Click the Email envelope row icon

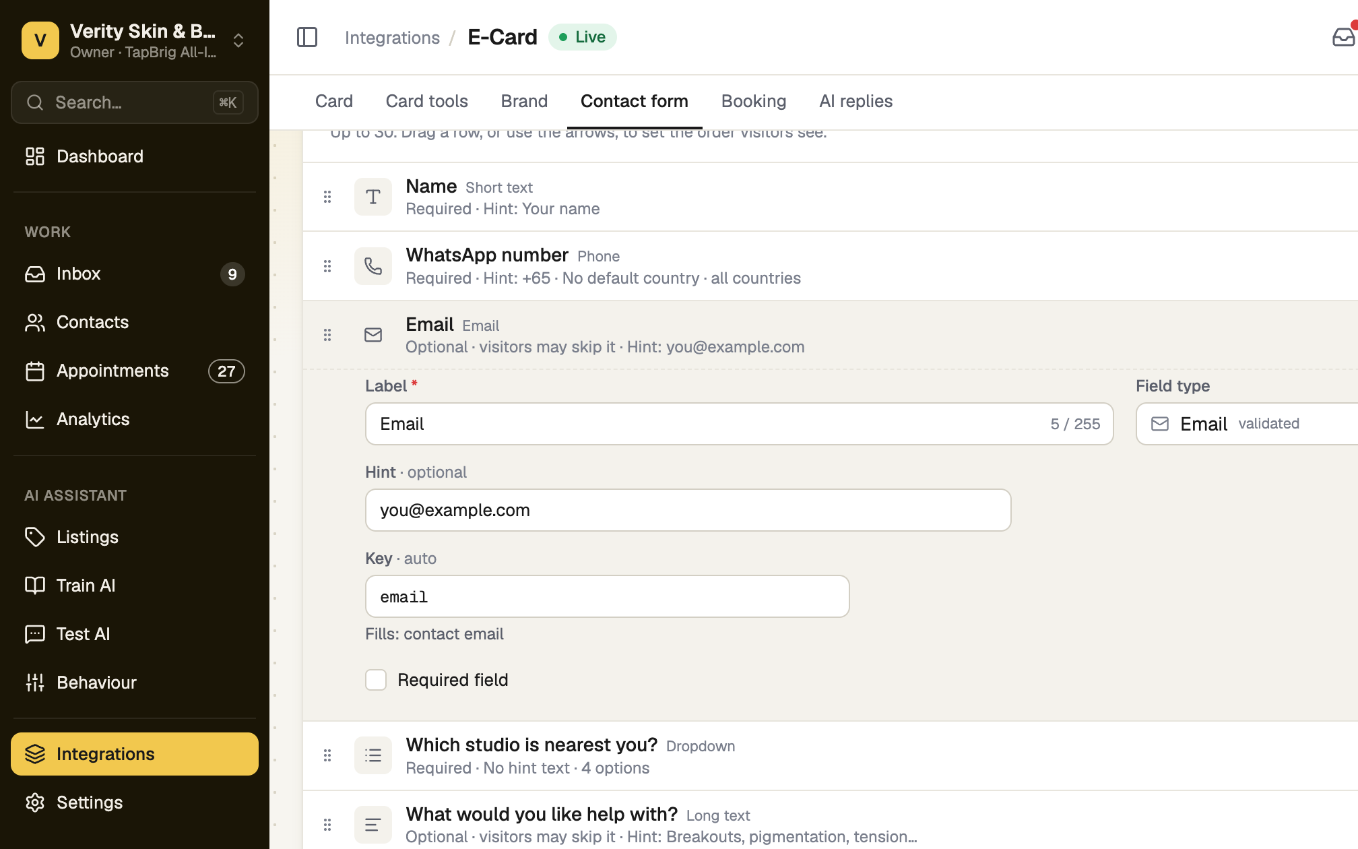(373, 335)
